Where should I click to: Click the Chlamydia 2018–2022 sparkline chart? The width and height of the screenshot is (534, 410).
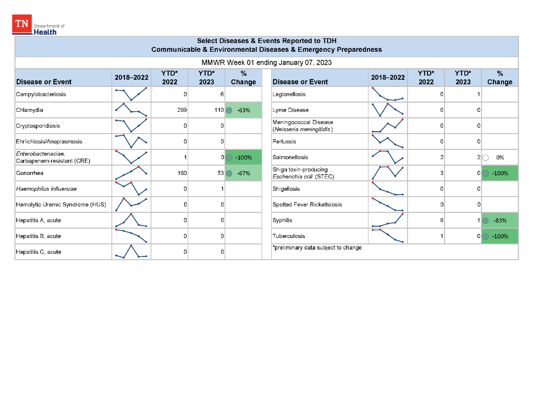tap(131, 110)
